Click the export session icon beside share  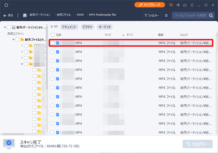coord(185,5)
